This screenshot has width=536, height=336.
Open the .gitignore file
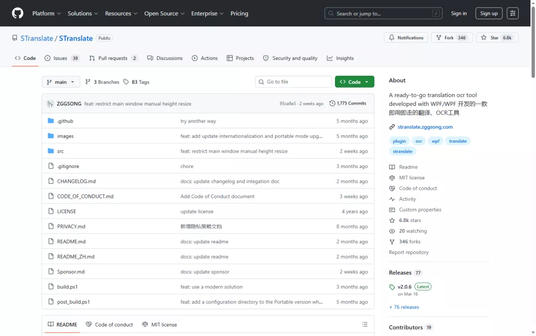coord(68,167)
